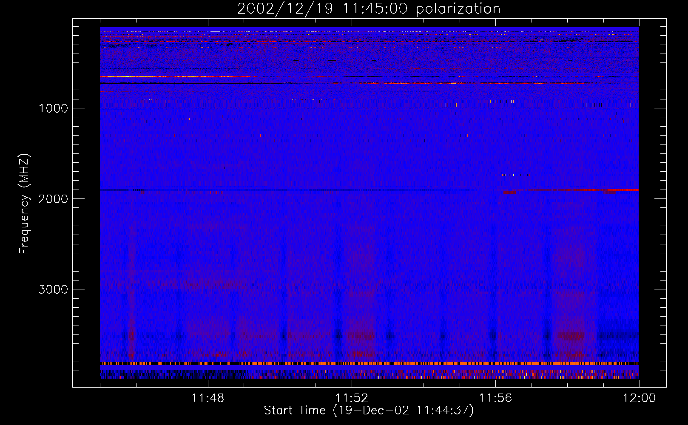
Task: Click the '1000' frequency axis label
Action: coord(53,108)
